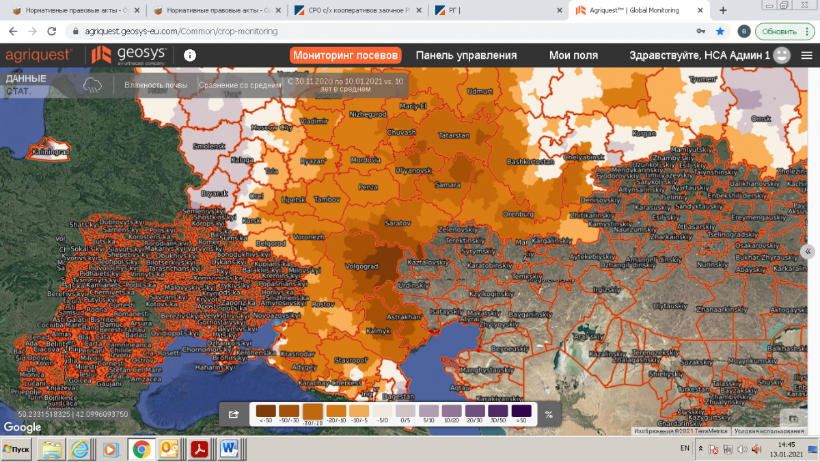Screen dimensions: 820x462
Task: Click the Geosys logo in the header
Action: 129,55
